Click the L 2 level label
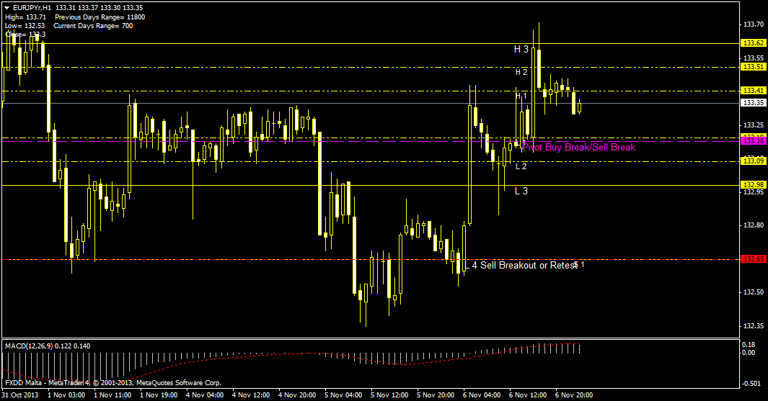This screenshot has width=768, height=401. pyautogui.click(x=521, y=166)
